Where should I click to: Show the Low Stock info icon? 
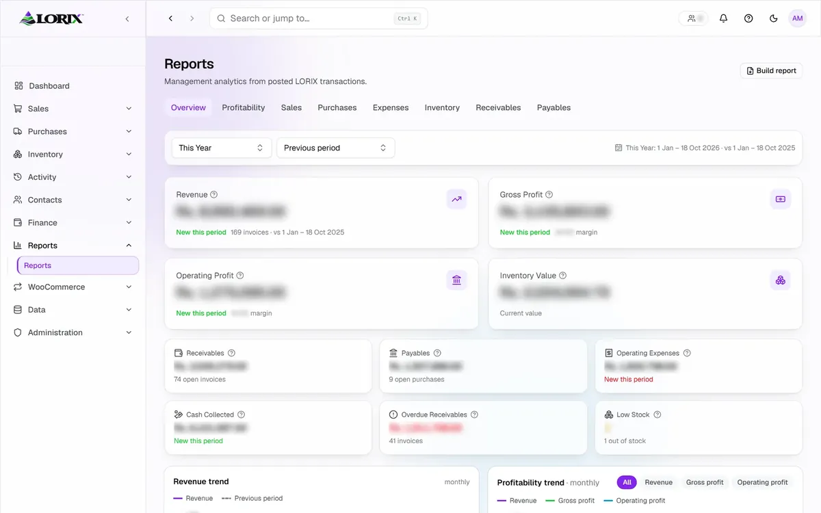click(657, 415)
